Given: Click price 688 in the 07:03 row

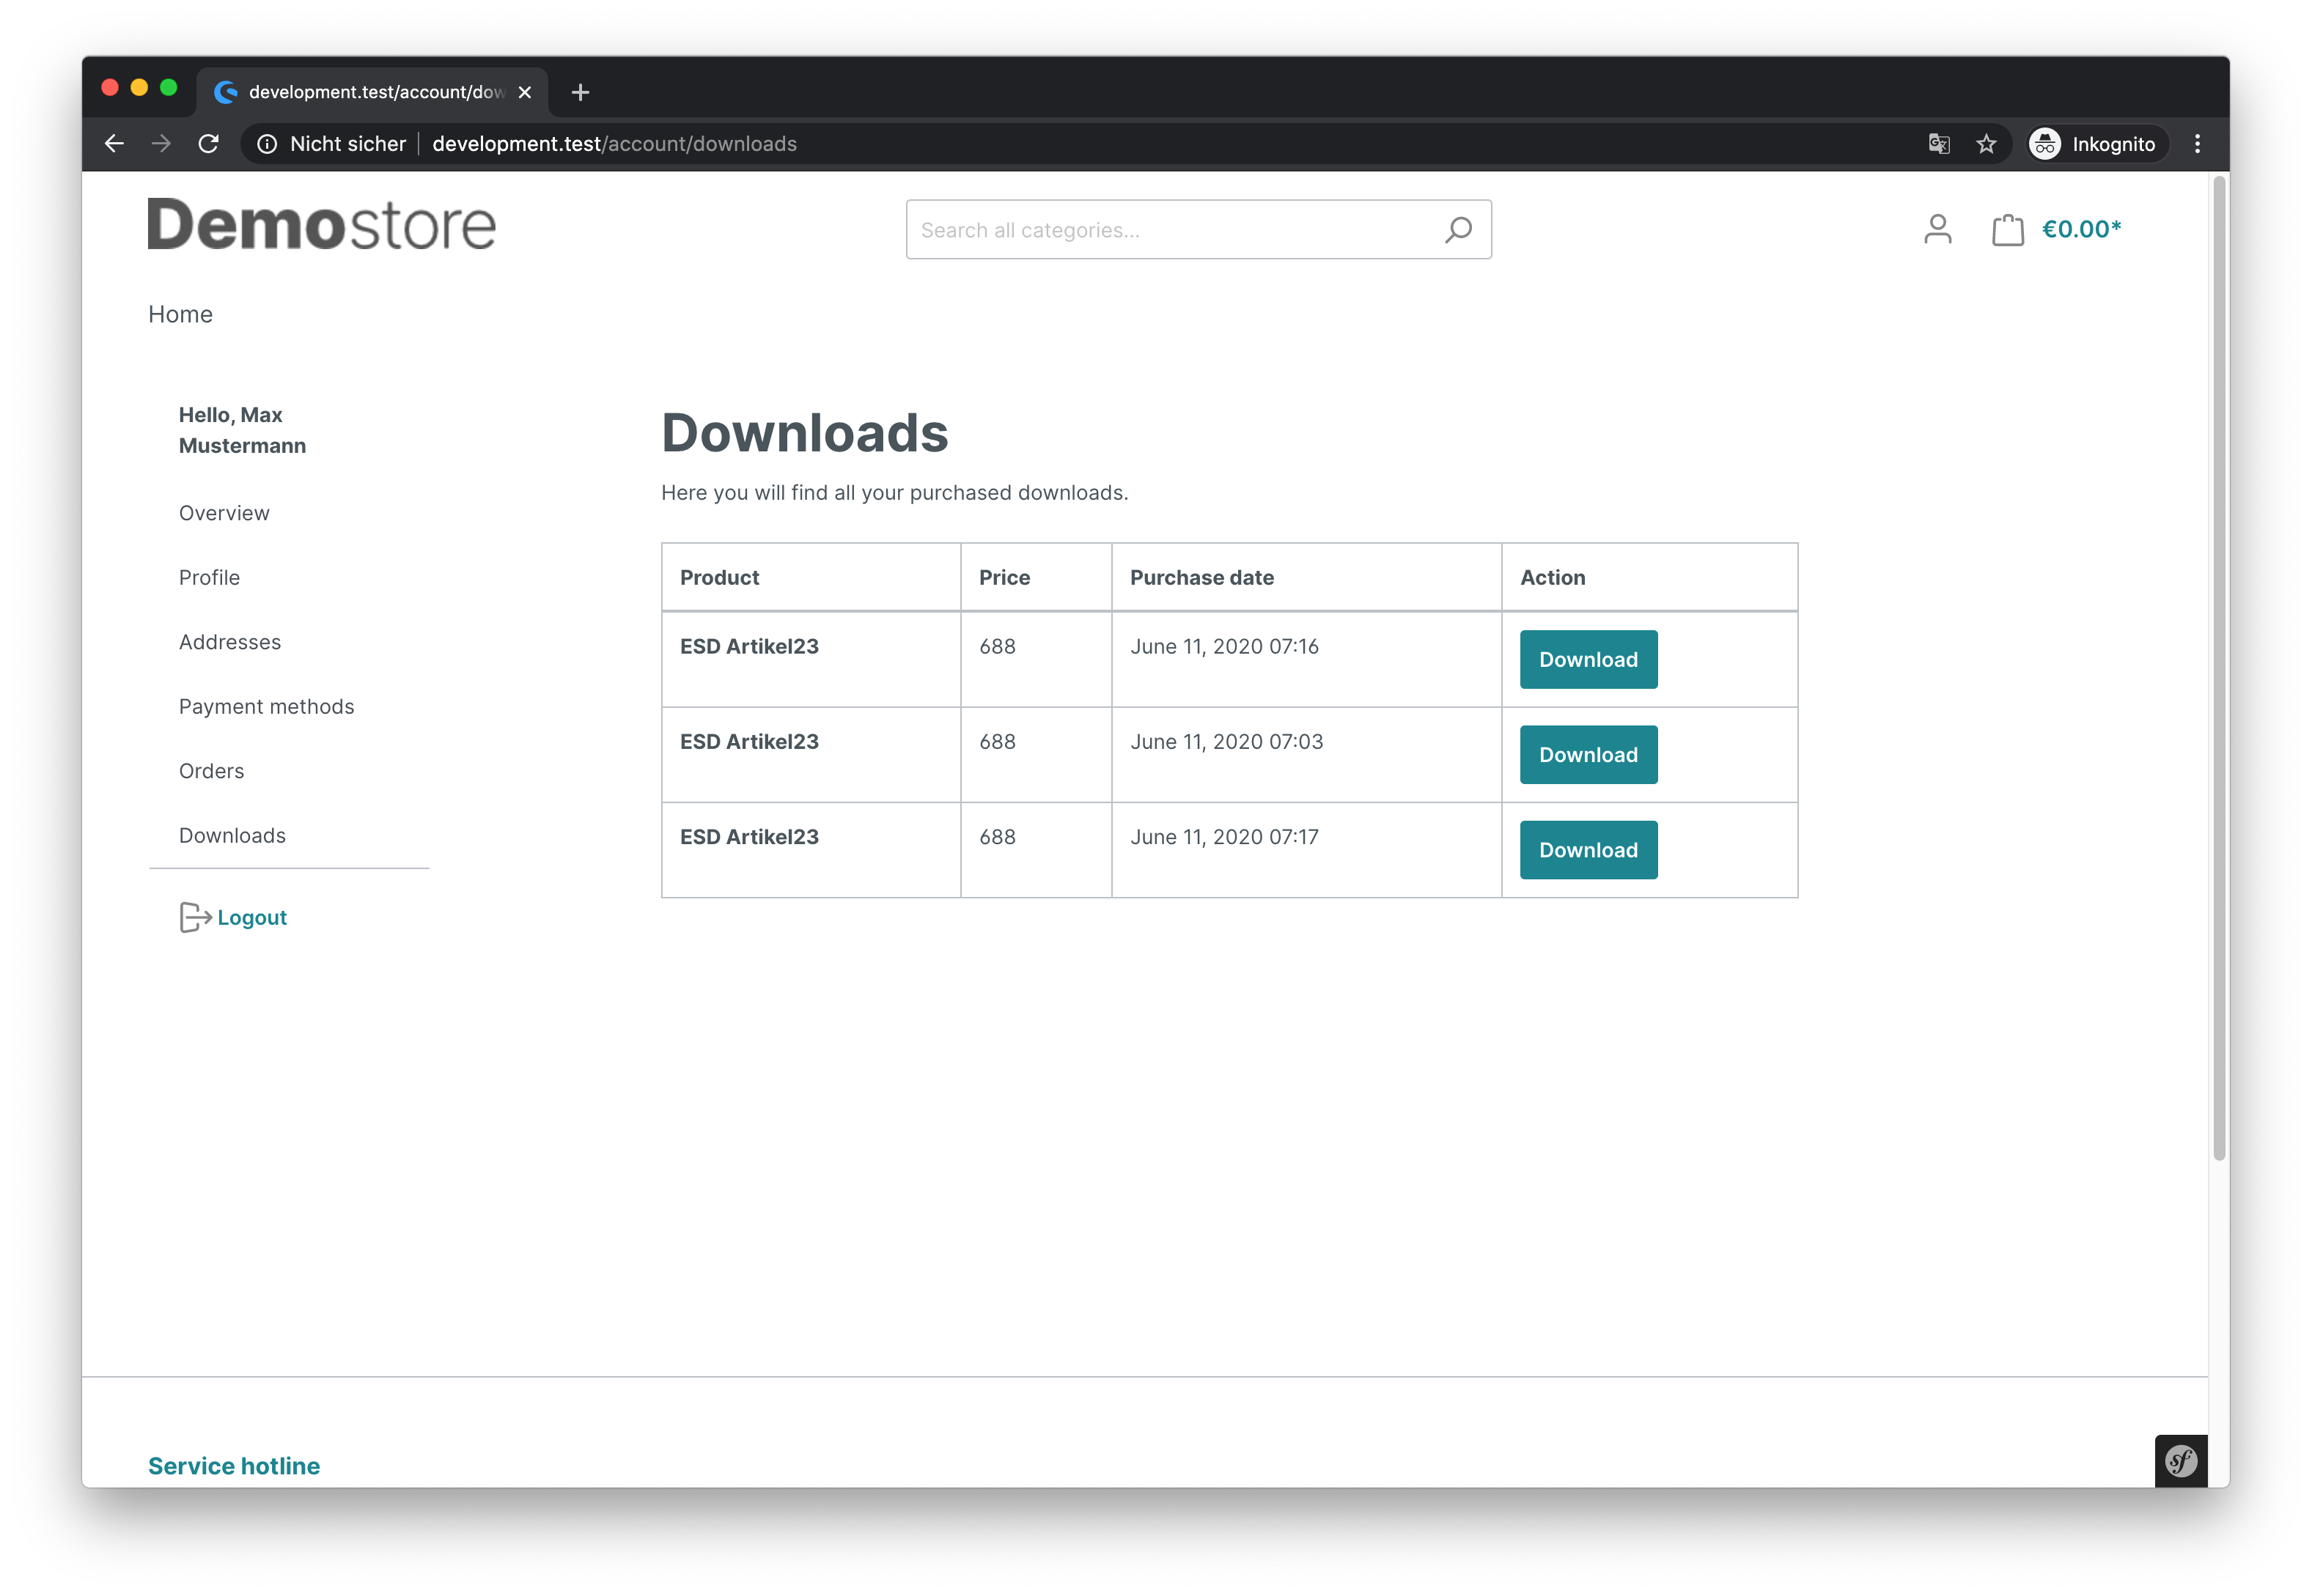Looking at the screenshot, I should tap(998, 741).
